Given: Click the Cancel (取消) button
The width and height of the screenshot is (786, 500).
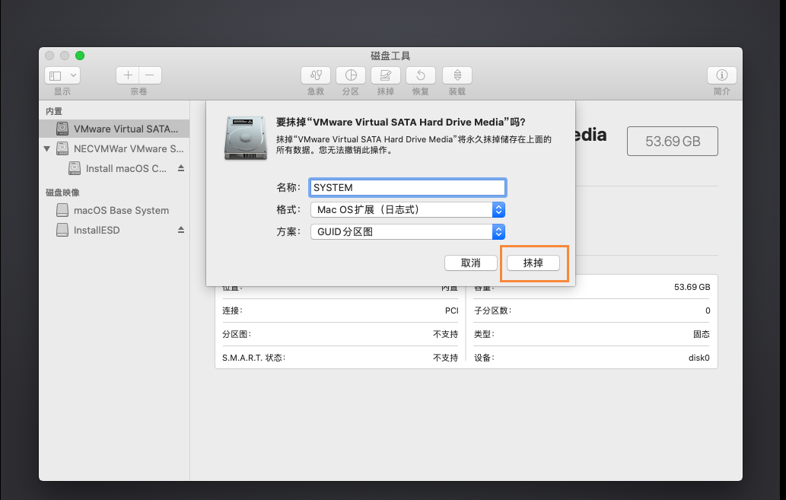Looking at the screenshot, I should click(x=471, y=263).
